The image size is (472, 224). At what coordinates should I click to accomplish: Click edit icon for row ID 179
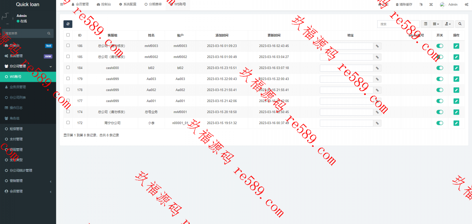[x=456, y=79]
